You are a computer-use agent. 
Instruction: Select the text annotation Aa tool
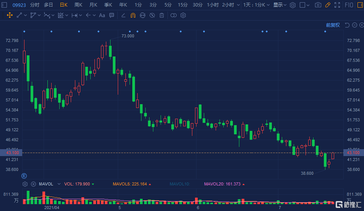coord(102,15)
